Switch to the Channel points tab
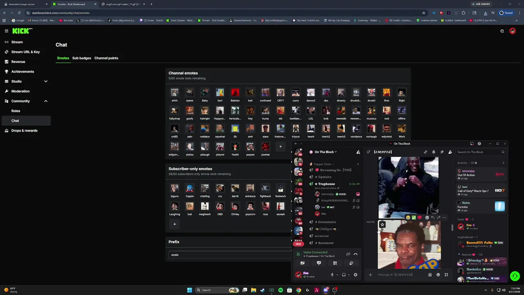 (106, 58)
